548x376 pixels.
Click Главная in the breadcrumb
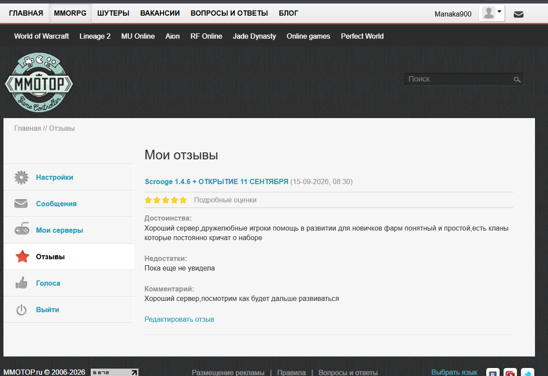point(28,128)
